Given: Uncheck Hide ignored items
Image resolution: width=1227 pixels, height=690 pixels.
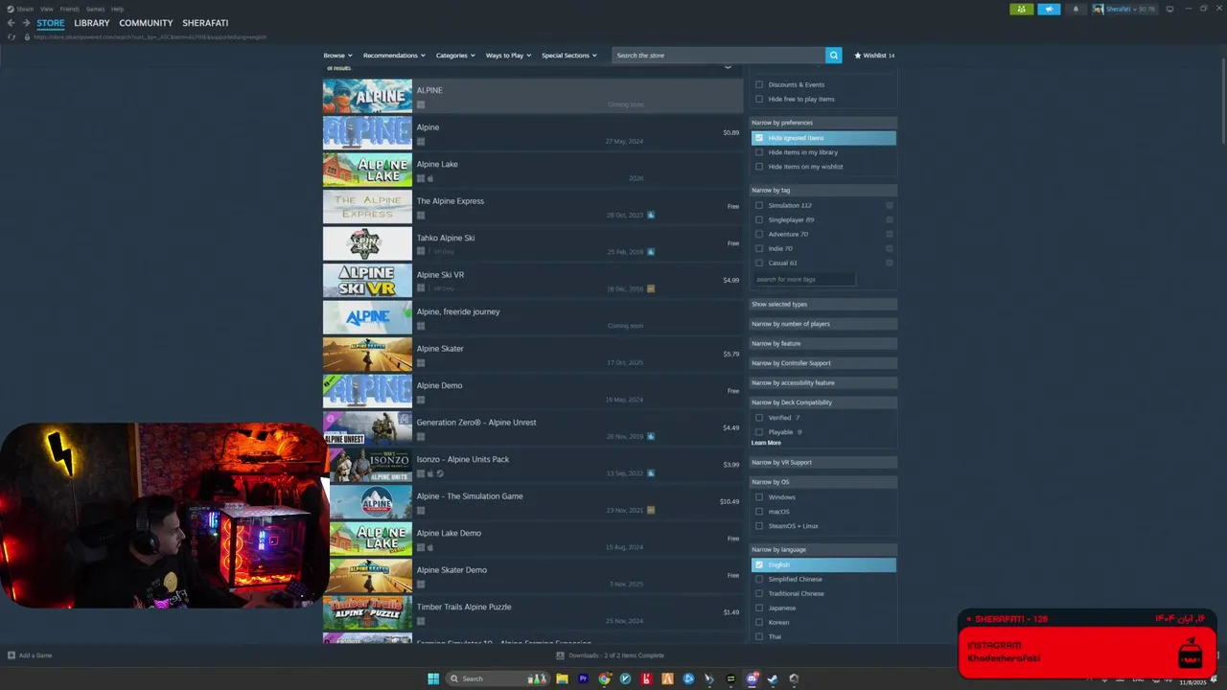Looking at the screenshot, I should point(759,138).
